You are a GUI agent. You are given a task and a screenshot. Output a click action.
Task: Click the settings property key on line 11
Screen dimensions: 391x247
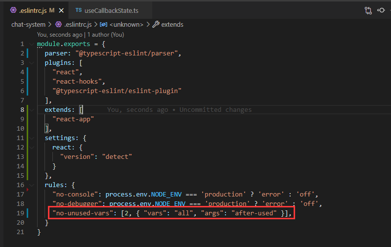click(x=60, y=138)
